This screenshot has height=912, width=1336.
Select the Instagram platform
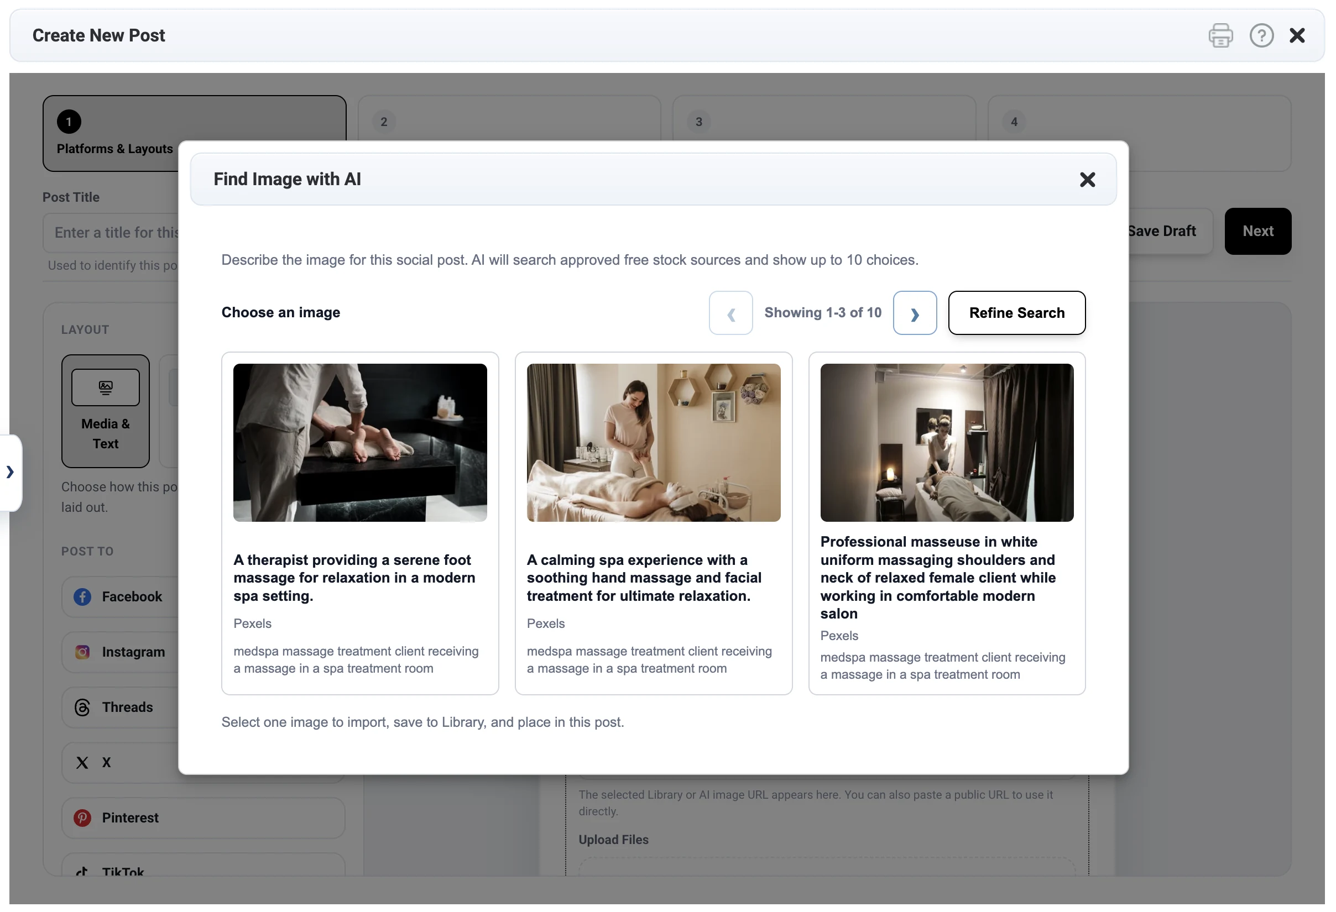pos(121,652)
